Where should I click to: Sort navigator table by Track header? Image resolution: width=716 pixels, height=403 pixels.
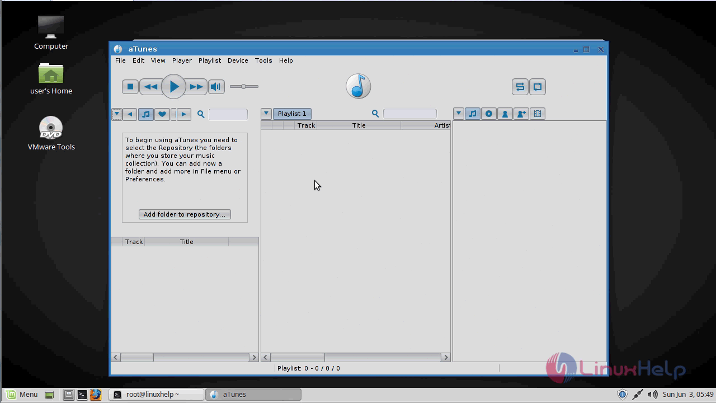point(134,242)
